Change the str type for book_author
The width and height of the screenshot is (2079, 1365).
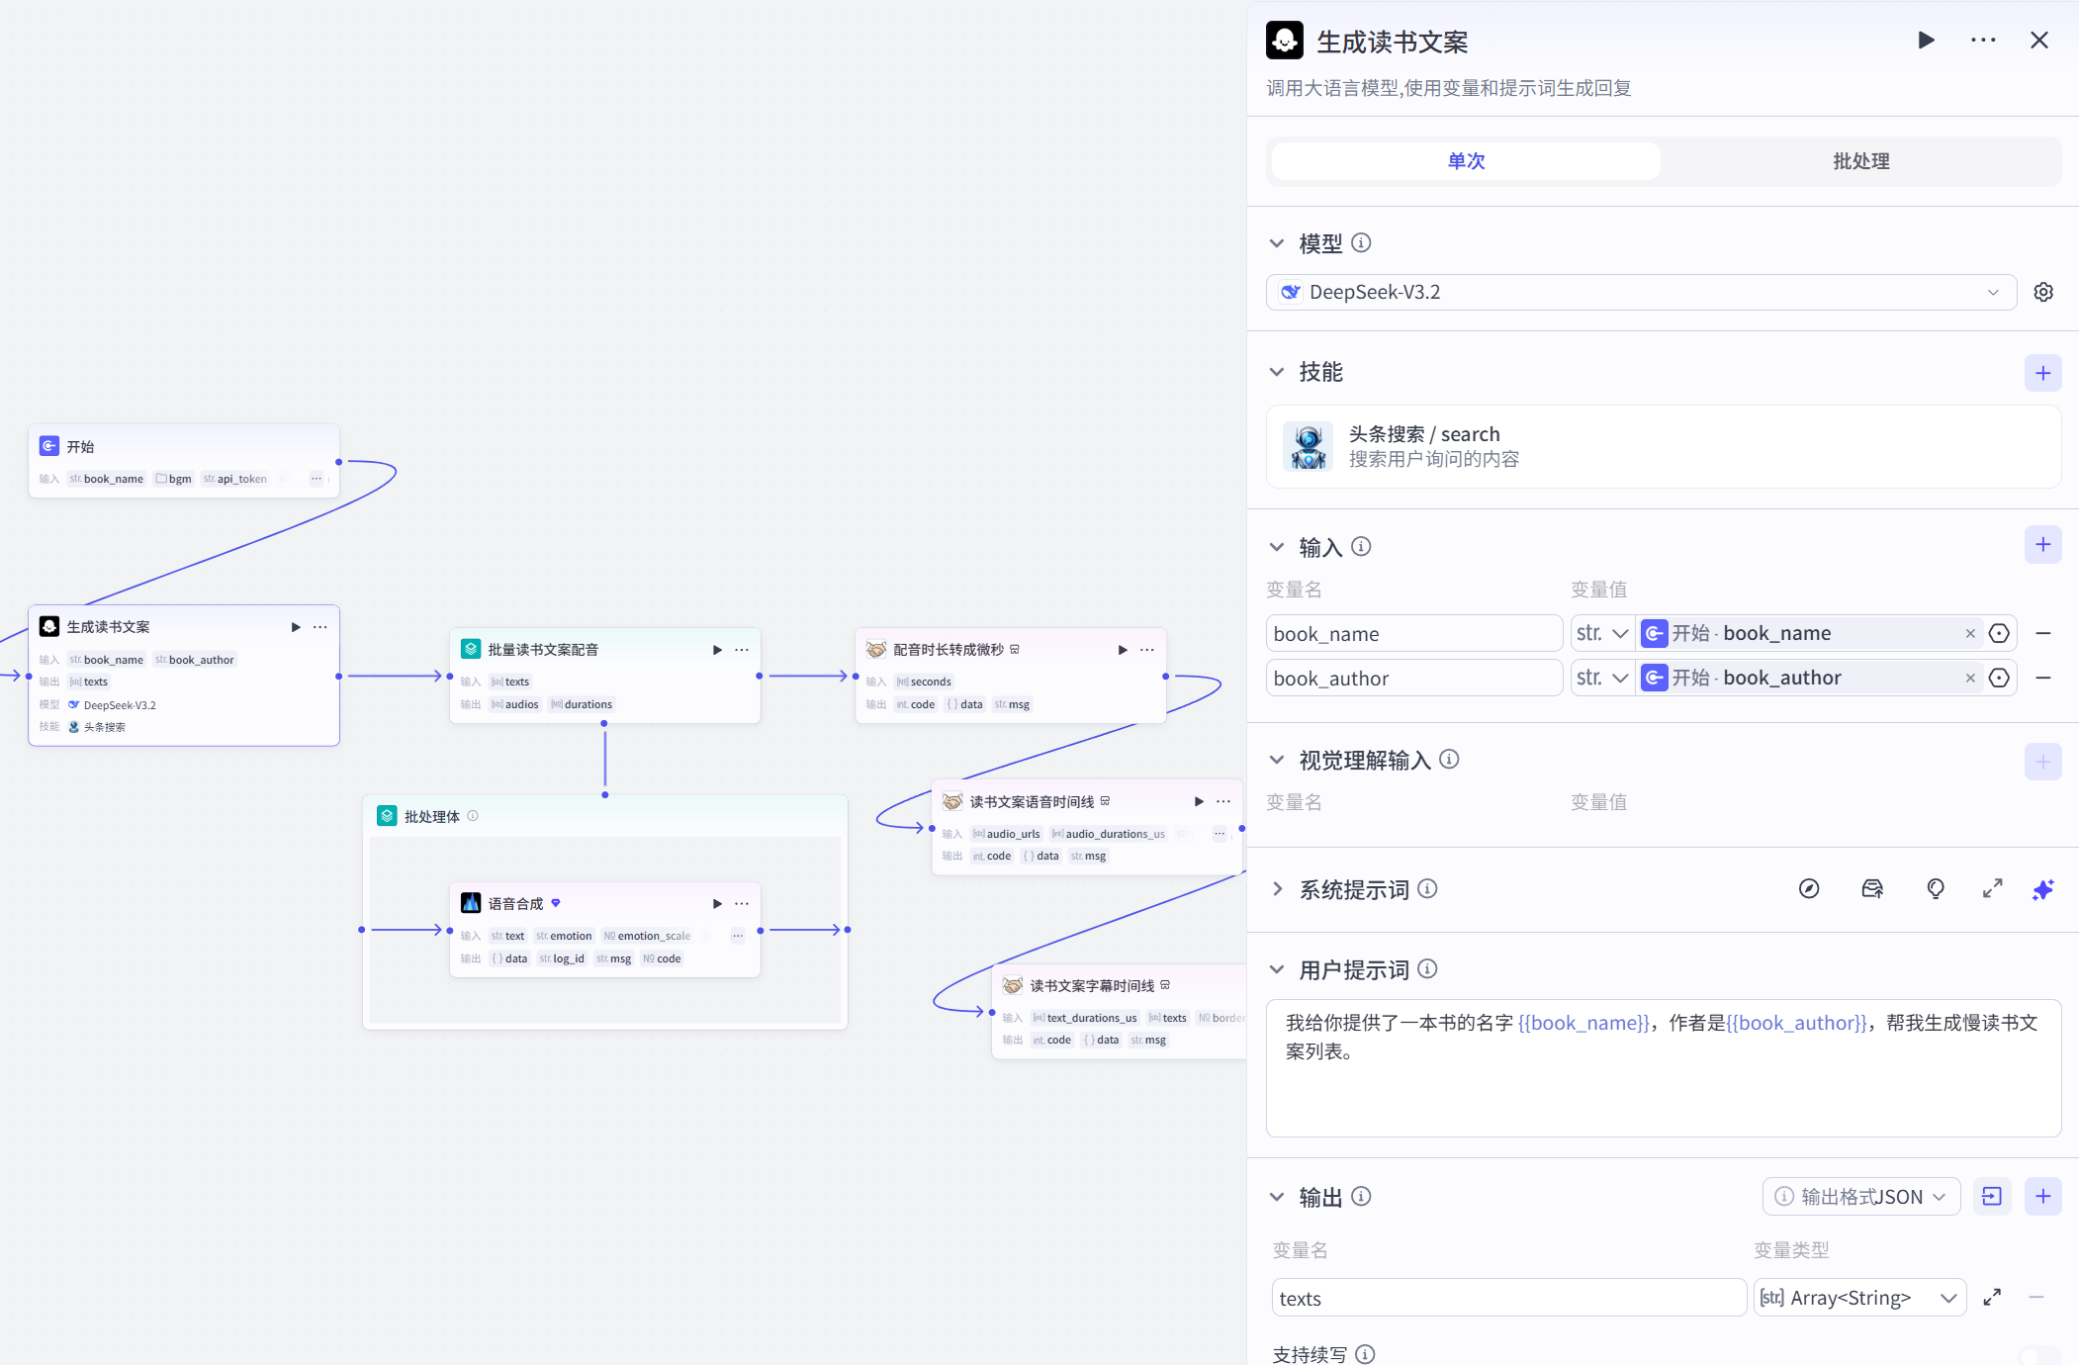(x=1602, y=678)
